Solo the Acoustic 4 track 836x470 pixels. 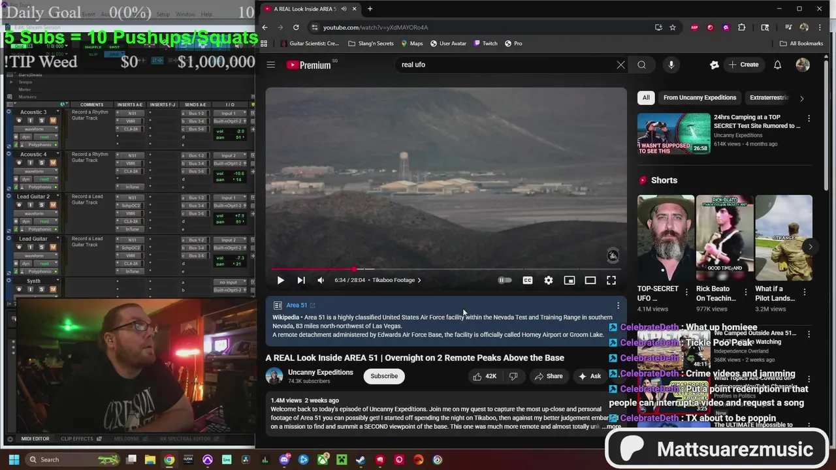(42, 163)
